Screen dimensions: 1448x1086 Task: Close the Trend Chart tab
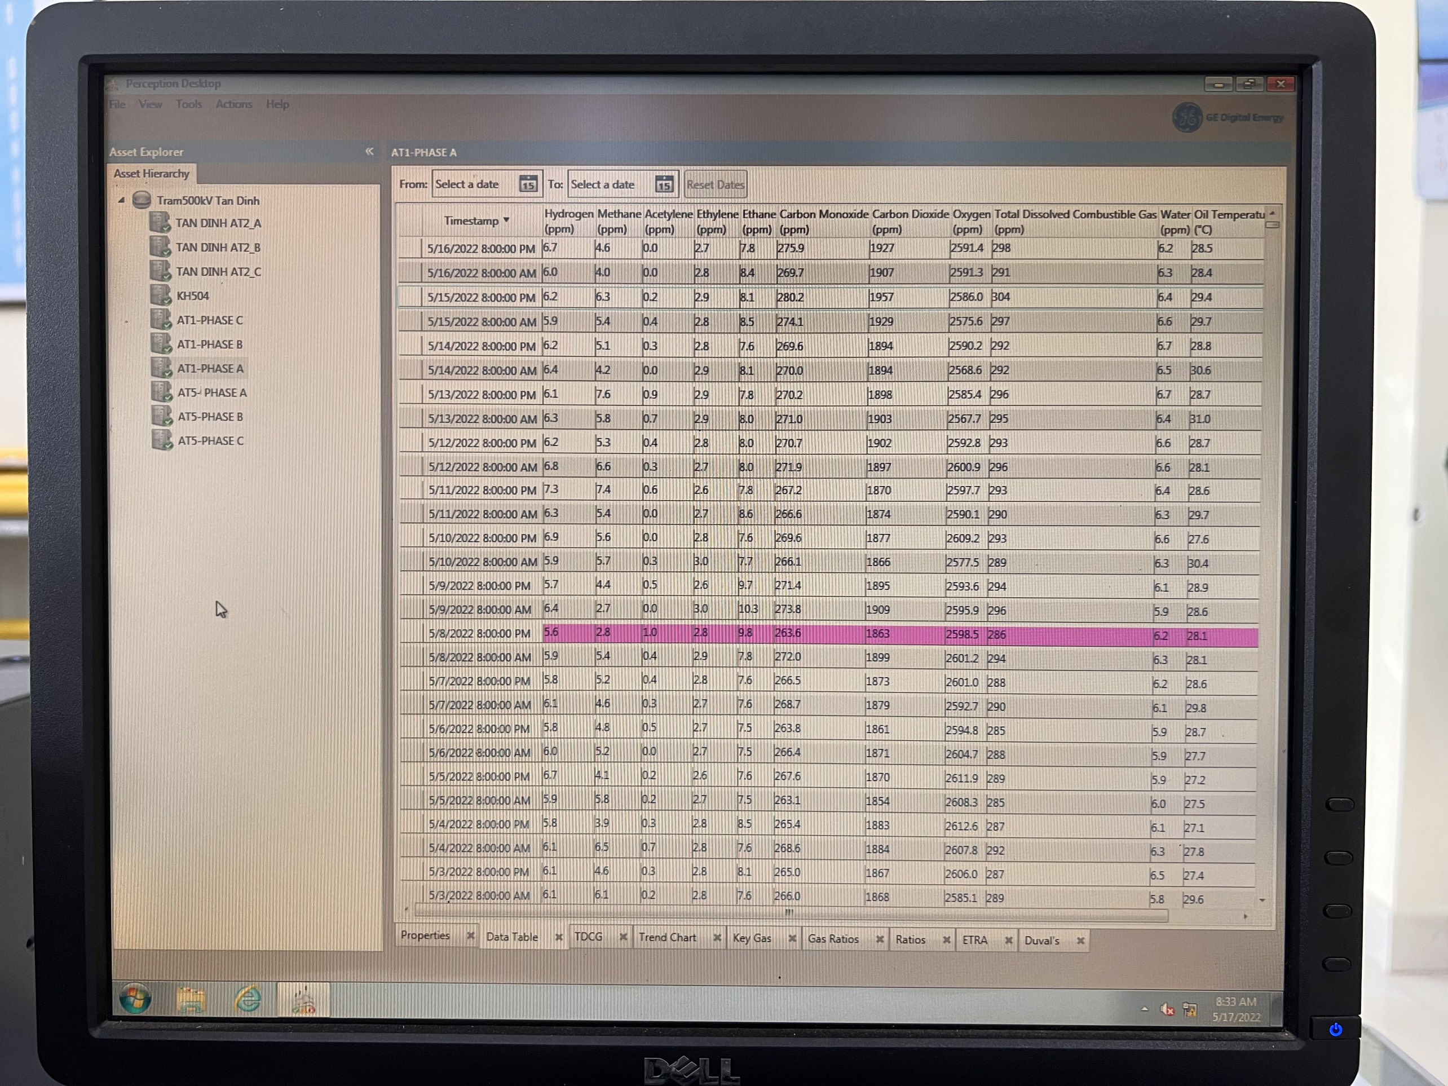pos(717,938)
